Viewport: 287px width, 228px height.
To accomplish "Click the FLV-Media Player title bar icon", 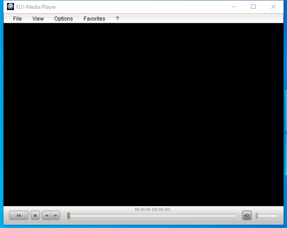I will (x=10, y=7).
